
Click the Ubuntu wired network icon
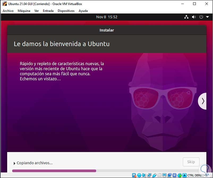pyautogui.click(x=186, y=17)
